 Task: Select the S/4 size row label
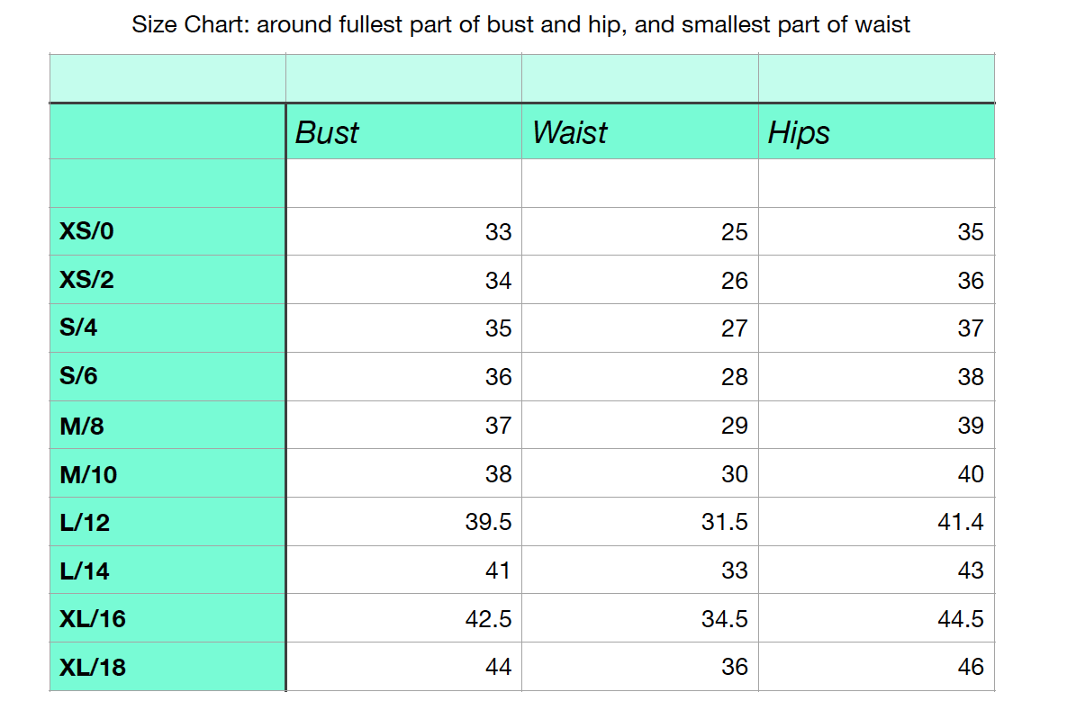pyautogui.click(x=78, y=328)
